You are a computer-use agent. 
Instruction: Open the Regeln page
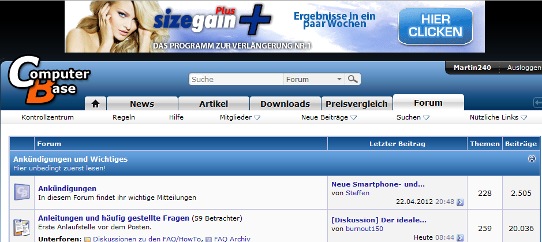click(124, 117)
